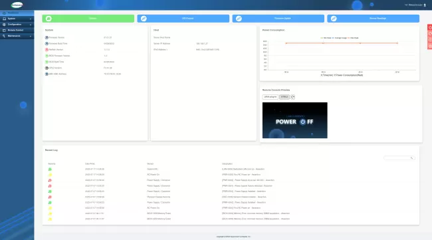The width and height of the screenshot is (432, 240).
Task: Open the Remote Control sidebar item
Action: tap(17, 31)
